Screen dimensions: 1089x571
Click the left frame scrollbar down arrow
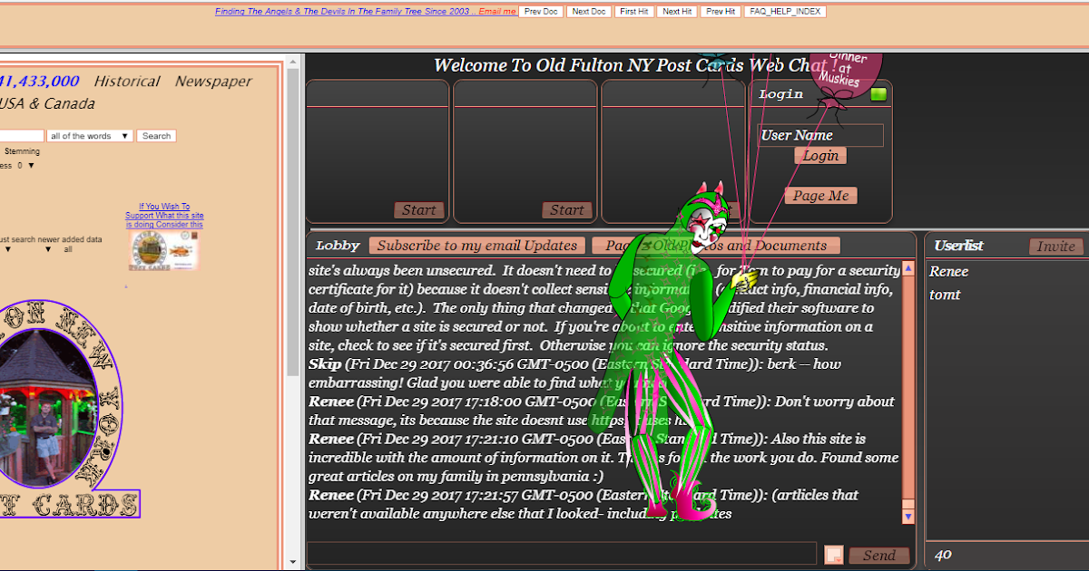[x=293, y=562]
